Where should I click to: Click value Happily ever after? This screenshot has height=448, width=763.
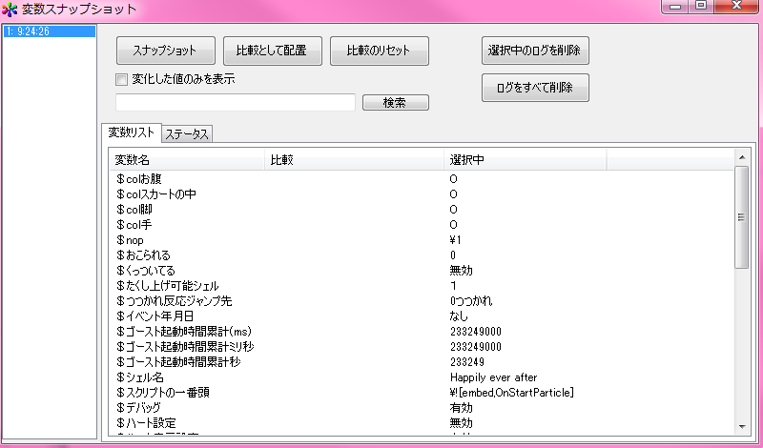(493, 377)
